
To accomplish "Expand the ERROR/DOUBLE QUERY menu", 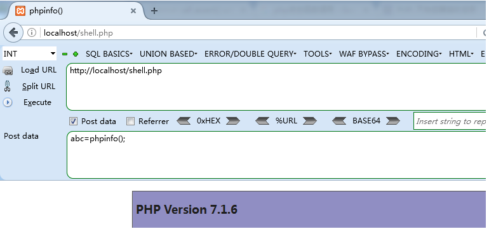I will click(250, 54).
